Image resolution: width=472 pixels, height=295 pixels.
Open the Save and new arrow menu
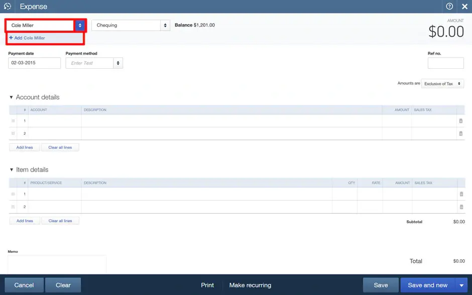(461, 285)
